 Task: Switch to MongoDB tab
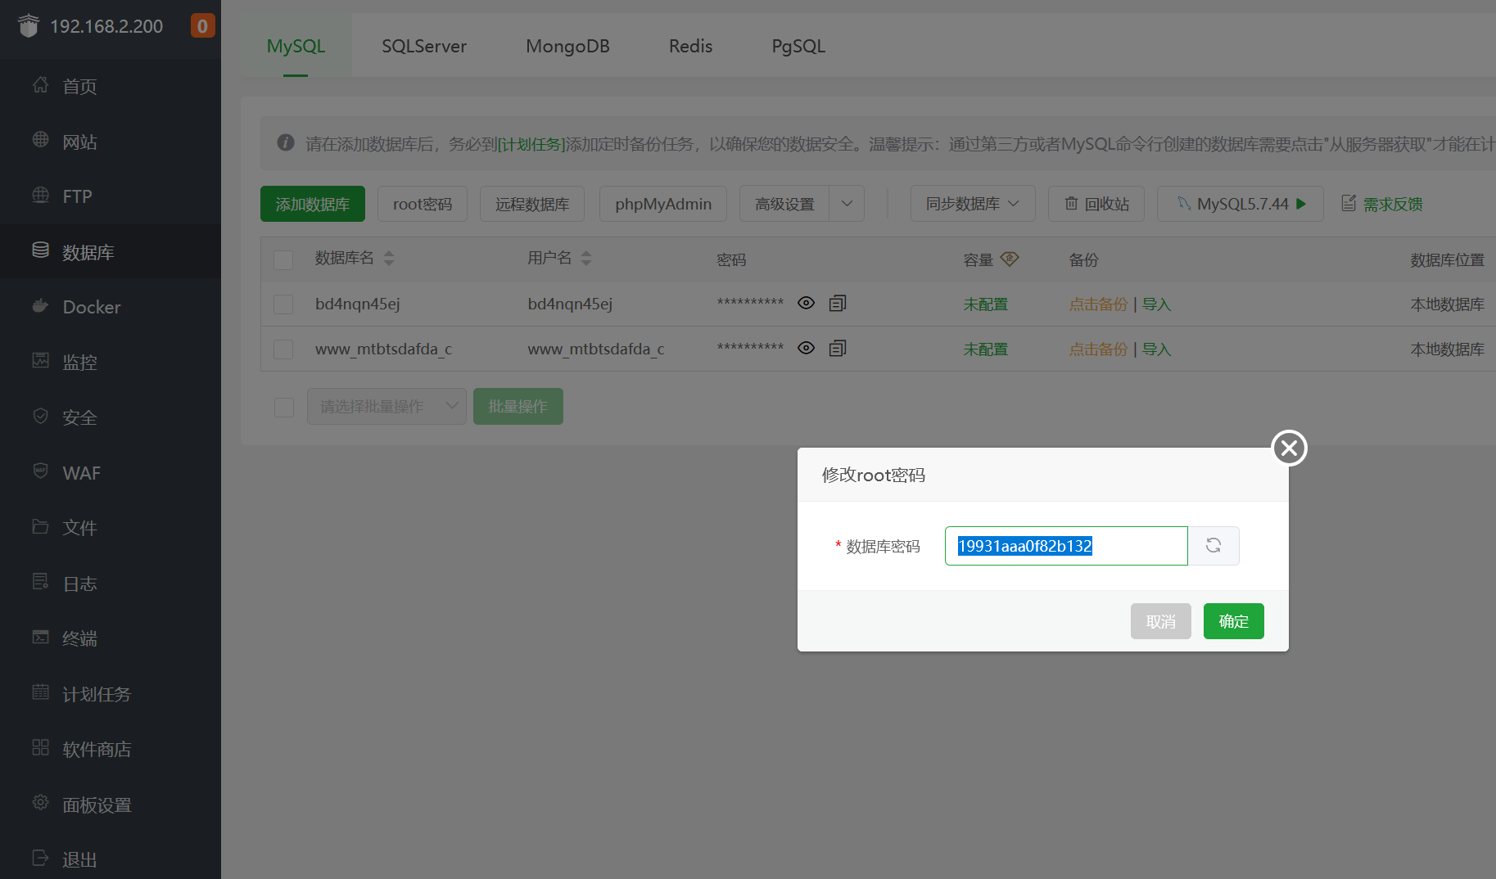(567, 46)
